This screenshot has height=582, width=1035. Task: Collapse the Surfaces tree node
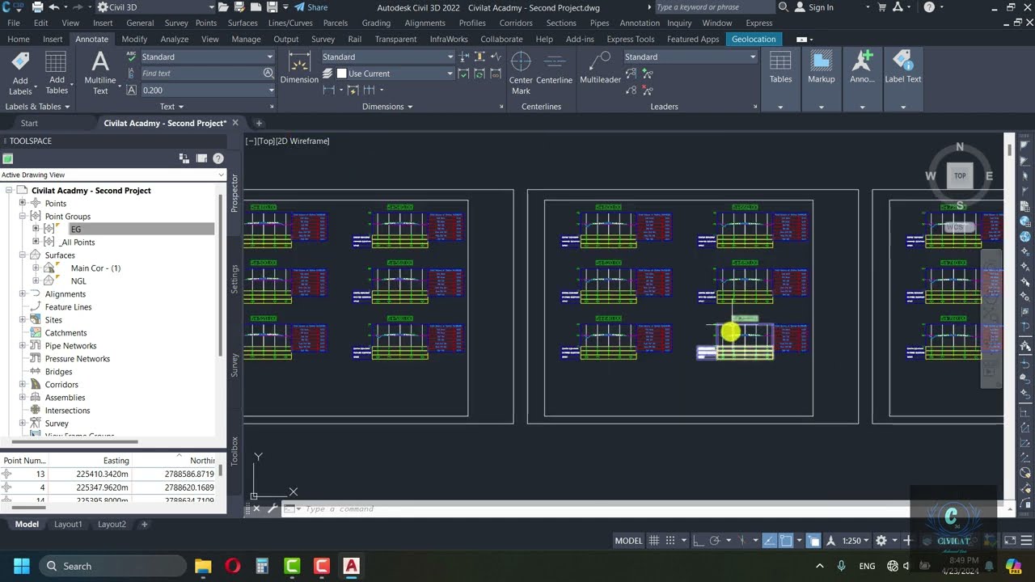point(23,255)
